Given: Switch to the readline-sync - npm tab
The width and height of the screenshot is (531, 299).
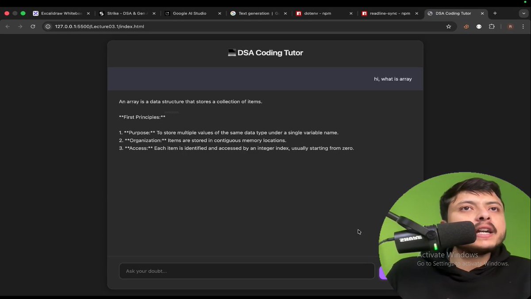Looking at the screenshot, I should (390, 13).
